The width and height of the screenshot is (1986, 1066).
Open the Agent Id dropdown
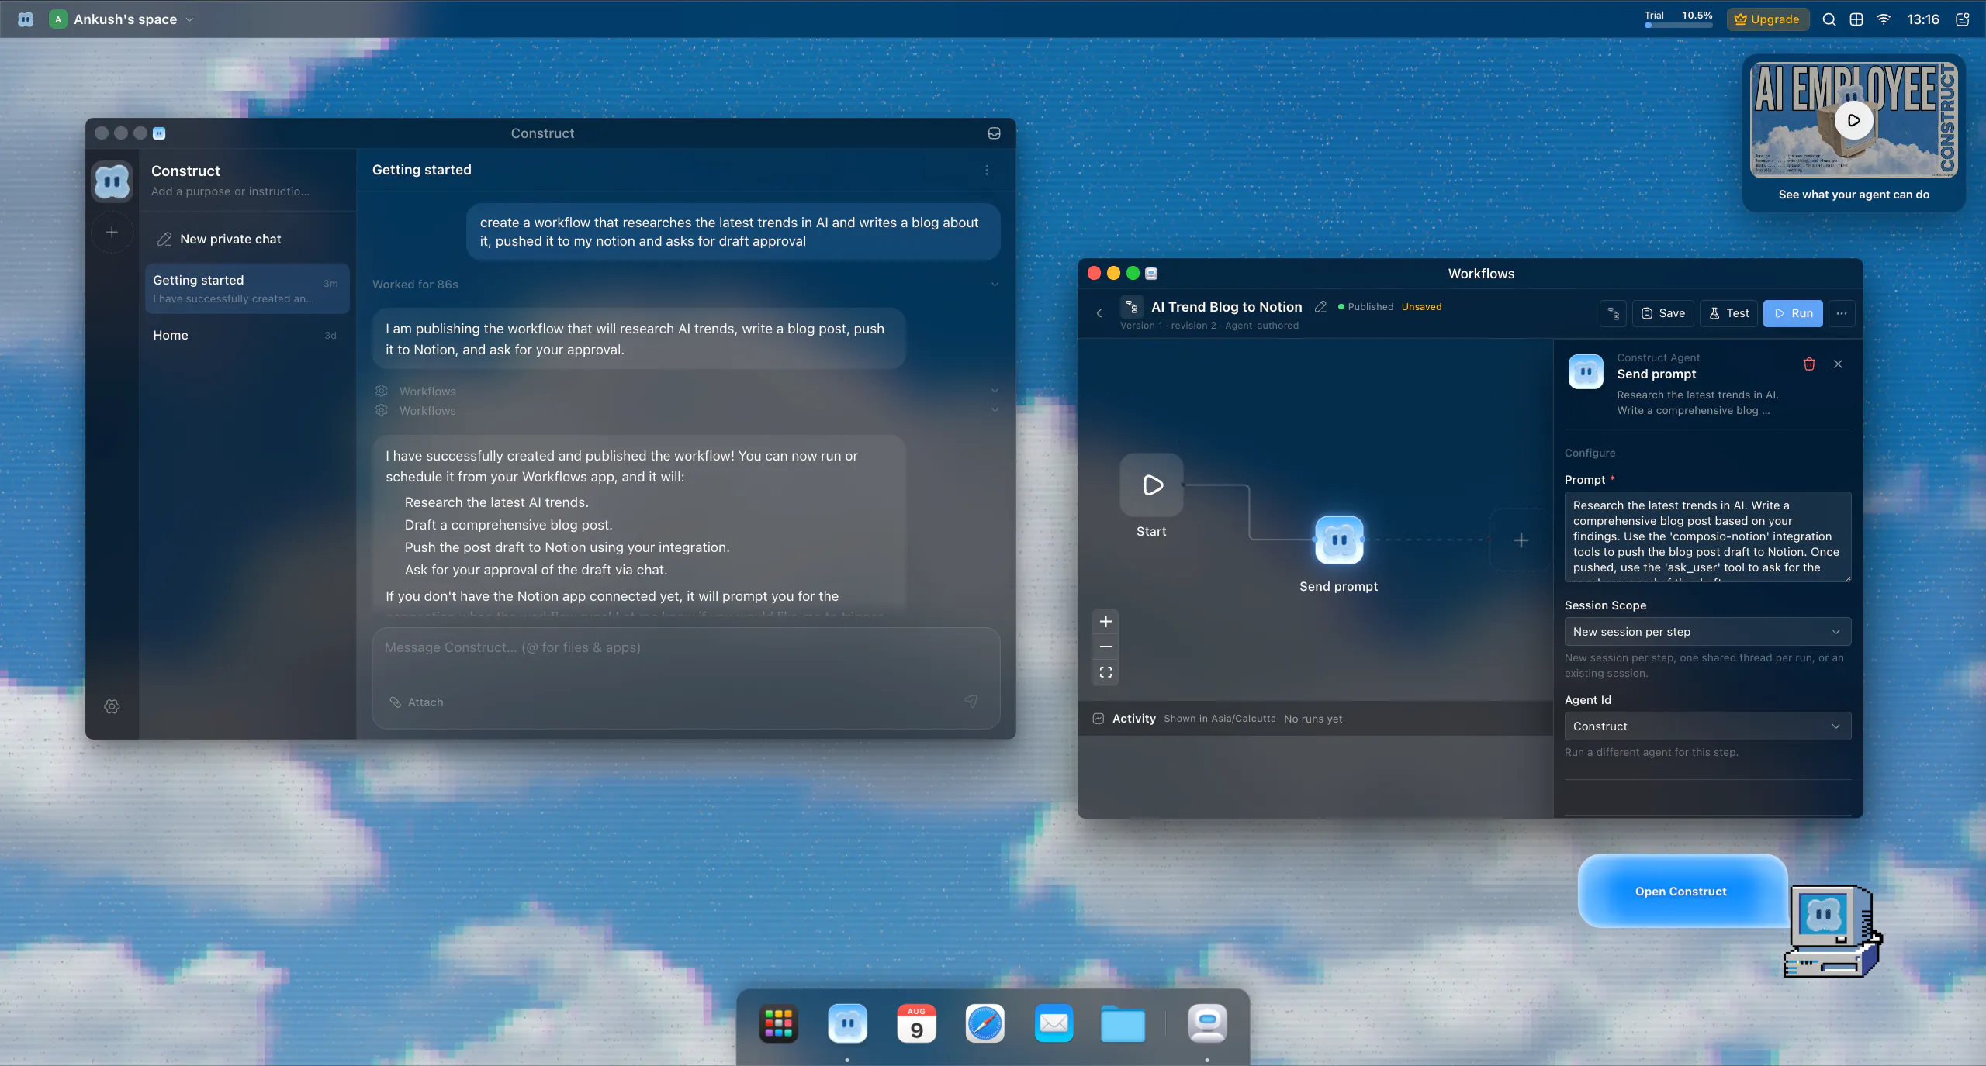(1707, 726)
